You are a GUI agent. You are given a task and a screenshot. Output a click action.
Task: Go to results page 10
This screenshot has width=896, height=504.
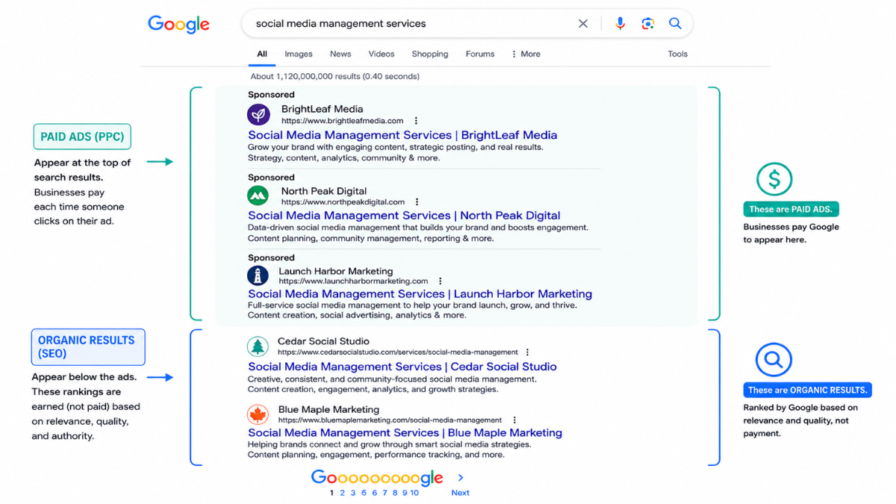click(414, 493)
